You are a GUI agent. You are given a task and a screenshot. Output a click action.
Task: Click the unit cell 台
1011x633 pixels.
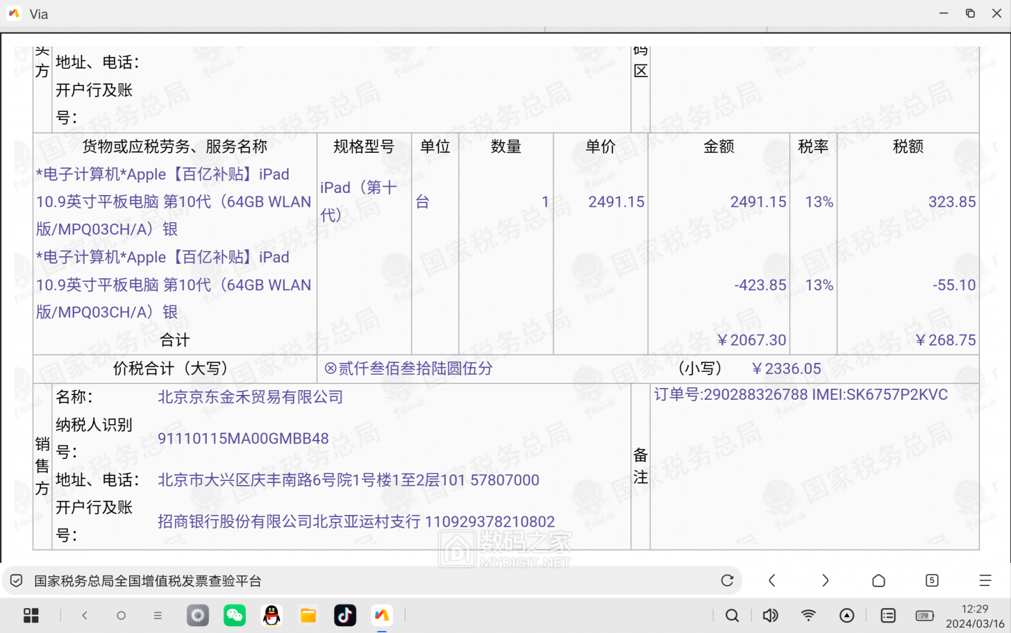point(423,202)
